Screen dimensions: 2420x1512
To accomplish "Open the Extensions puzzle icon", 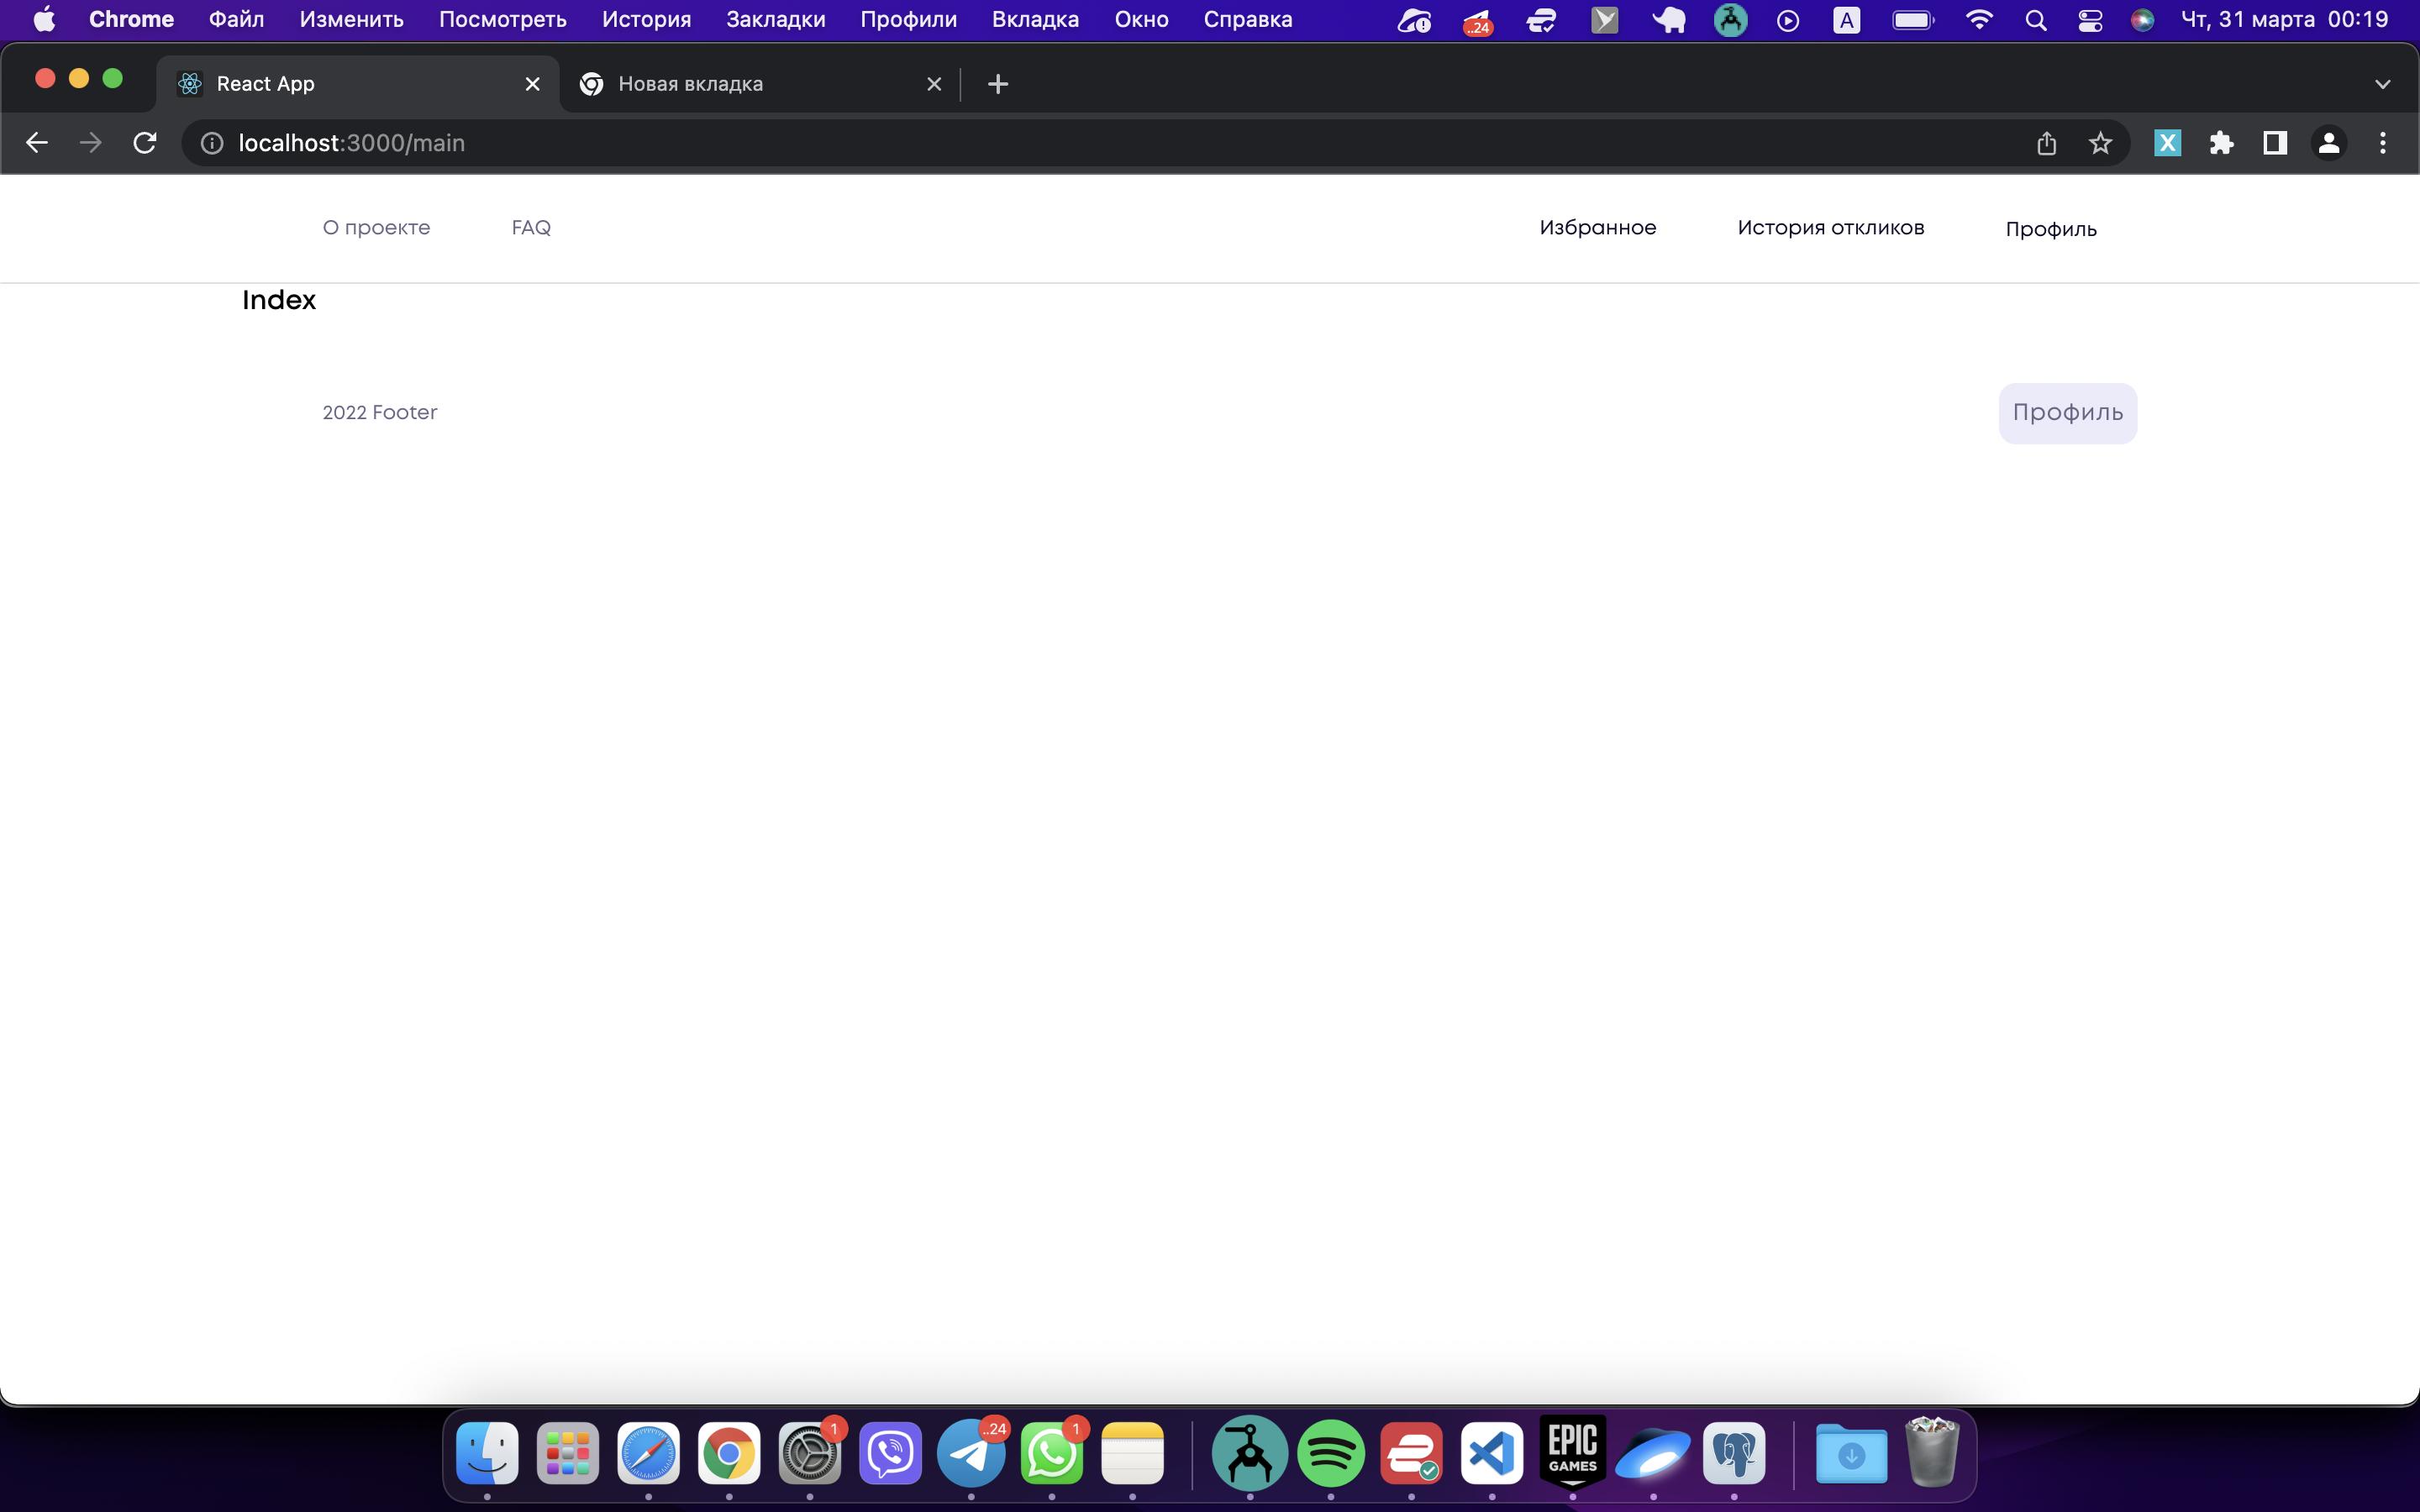I will click(2221, 143).
